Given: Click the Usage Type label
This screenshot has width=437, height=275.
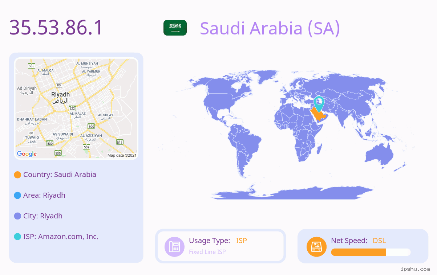Looking at the screenshot, I should 210,241.
